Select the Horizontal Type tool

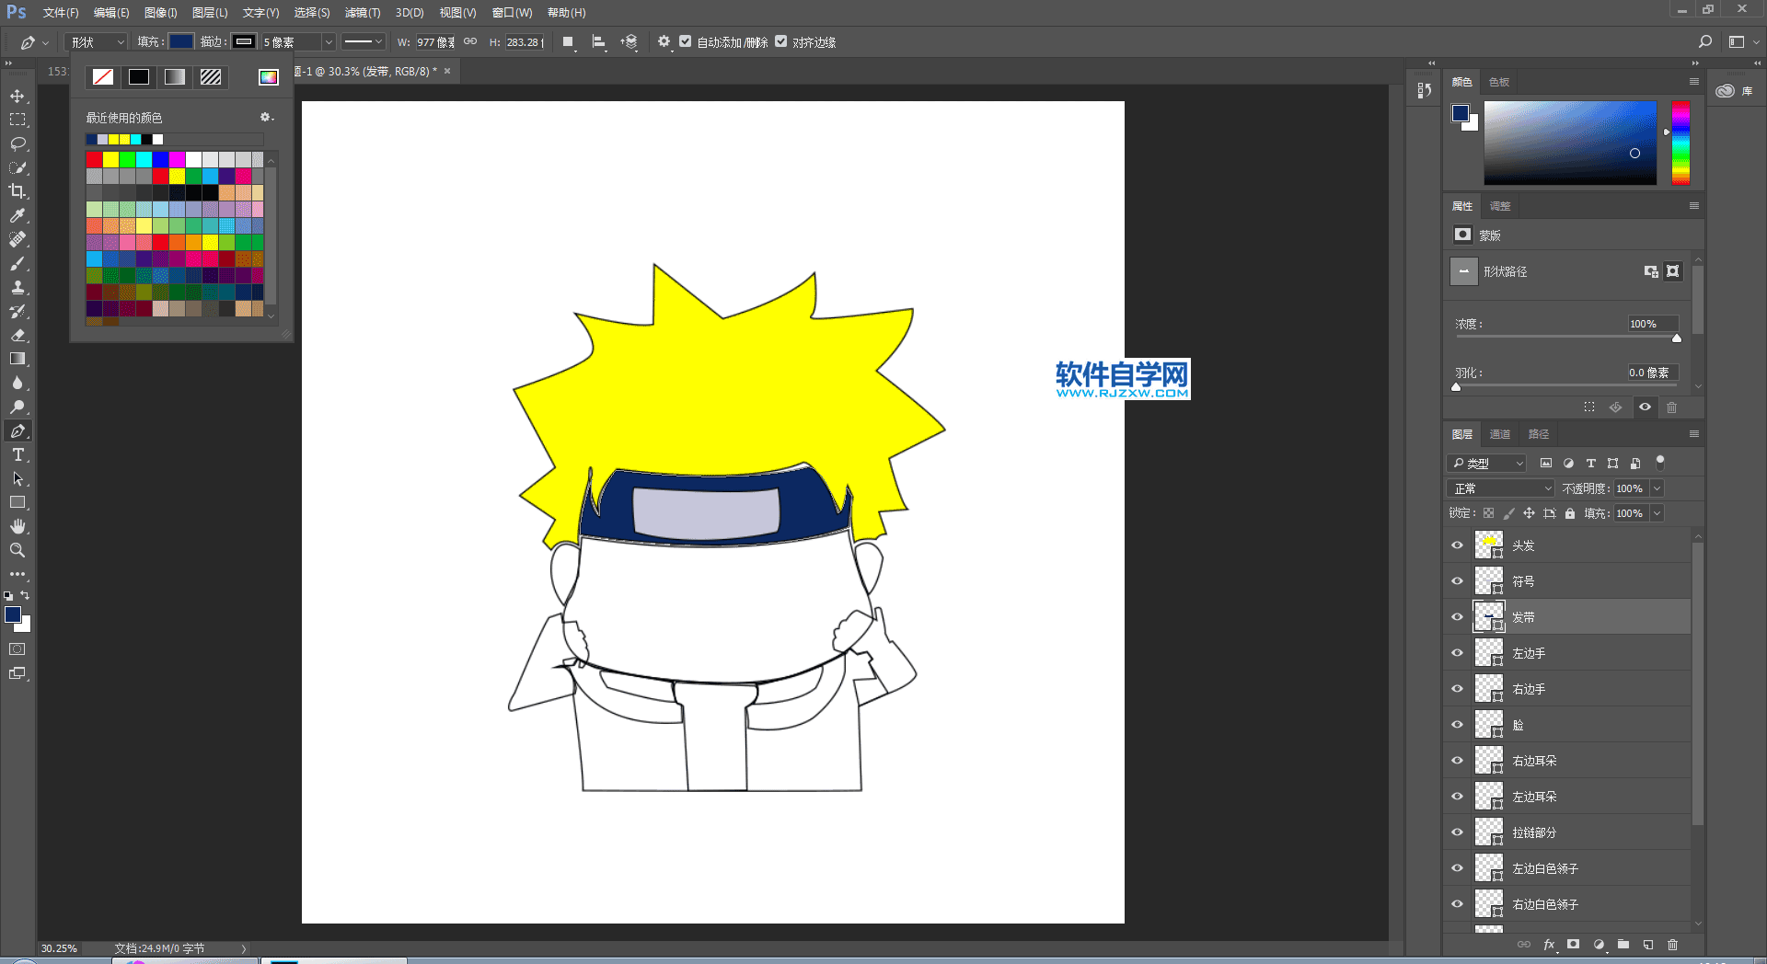[17, 455]
